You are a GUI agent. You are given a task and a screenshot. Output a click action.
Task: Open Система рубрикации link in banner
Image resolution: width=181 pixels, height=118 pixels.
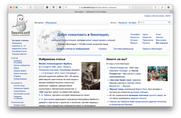pos(123,49)
